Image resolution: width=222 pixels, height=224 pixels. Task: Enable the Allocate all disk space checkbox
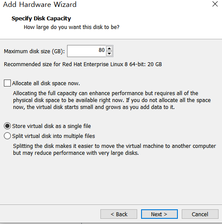click(7, 83)
